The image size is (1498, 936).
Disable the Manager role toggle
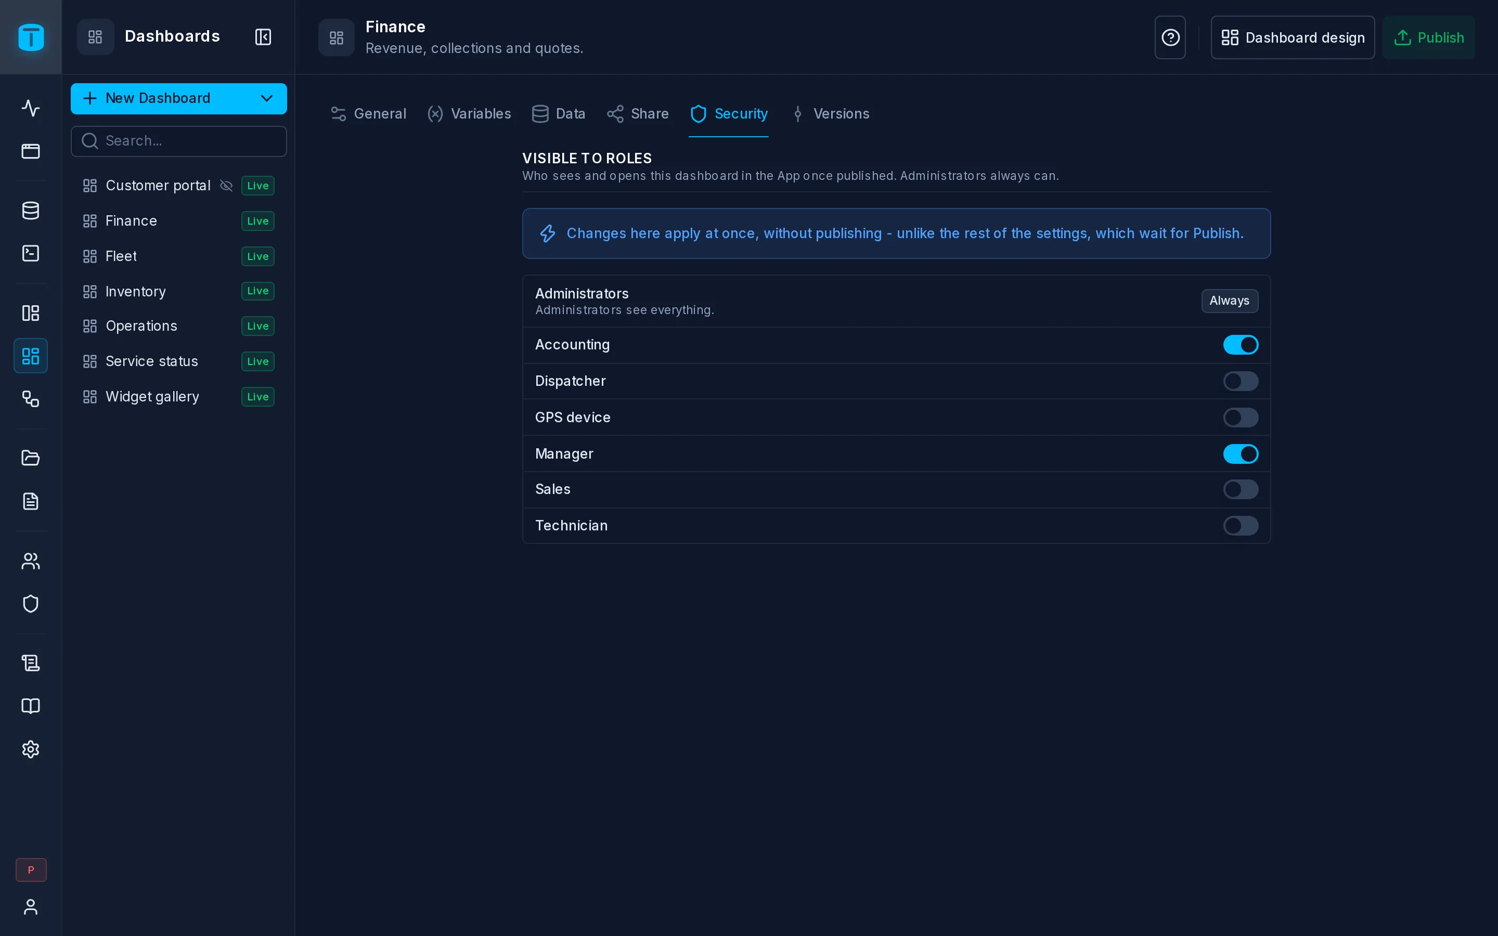1241,454
